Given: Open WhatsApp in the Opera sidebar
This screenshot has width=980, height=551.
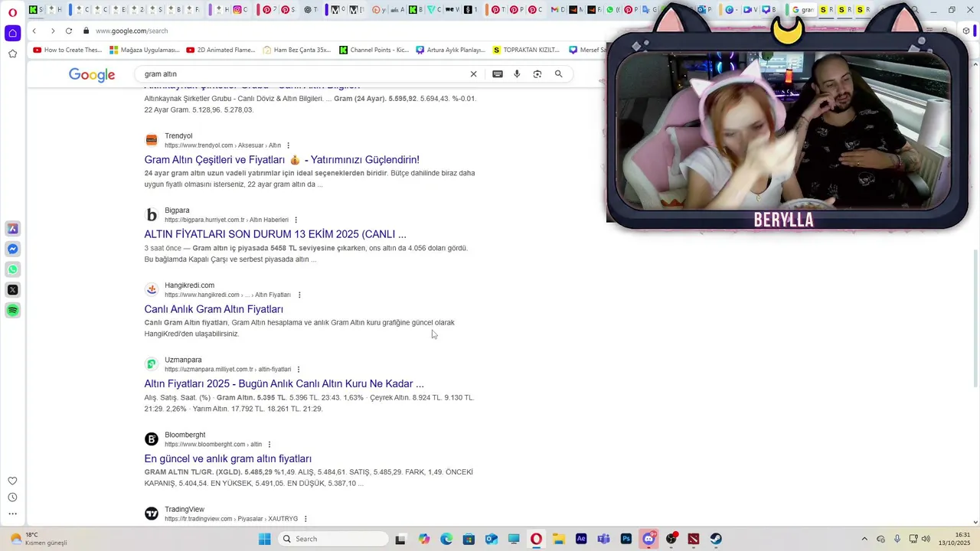Looking at the screenshot, I should 12,269.
